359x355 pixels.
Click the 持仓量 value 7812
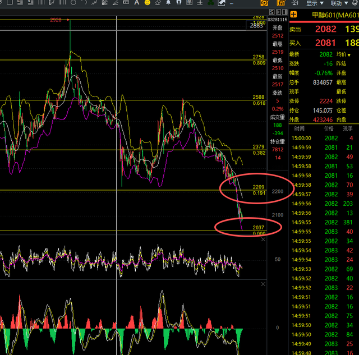[x=278, y=150]
